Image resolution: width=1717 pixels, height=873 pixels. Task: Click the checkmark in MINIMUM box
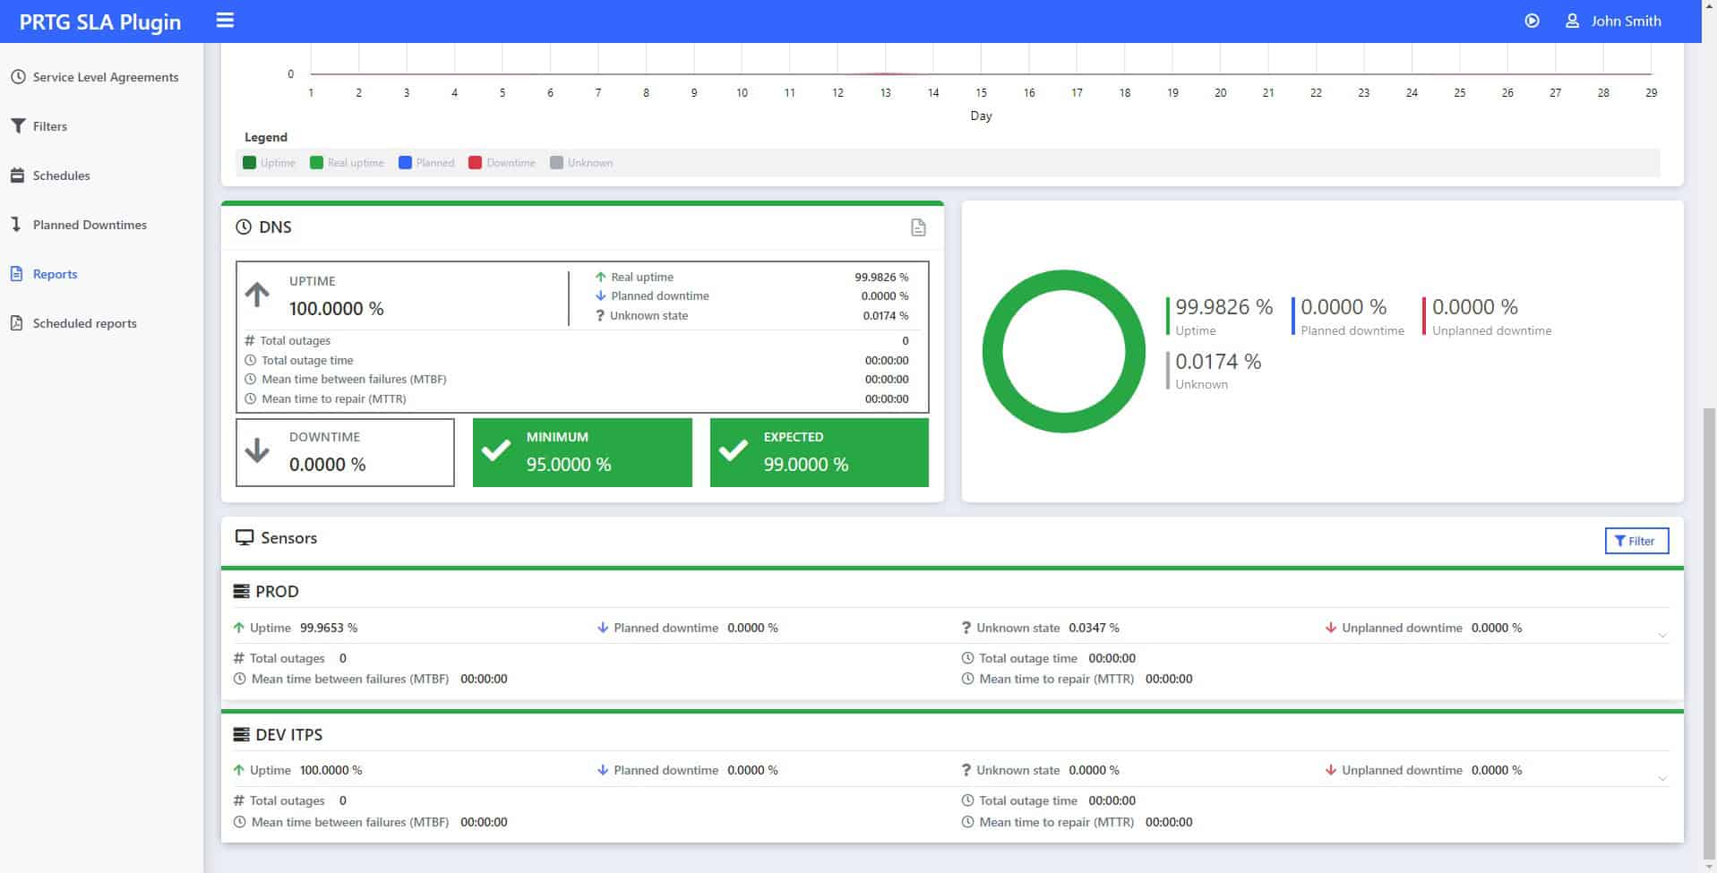[x=496, y=450]
